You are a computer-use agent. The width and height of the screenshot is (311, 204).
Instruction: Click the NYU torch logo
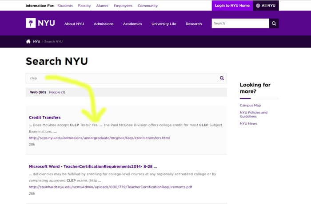[31, 23]
